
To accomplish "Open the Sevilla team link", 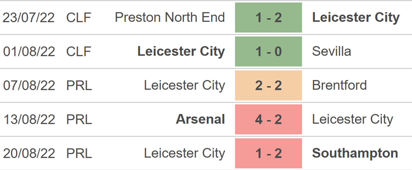I will pos(331,51).
